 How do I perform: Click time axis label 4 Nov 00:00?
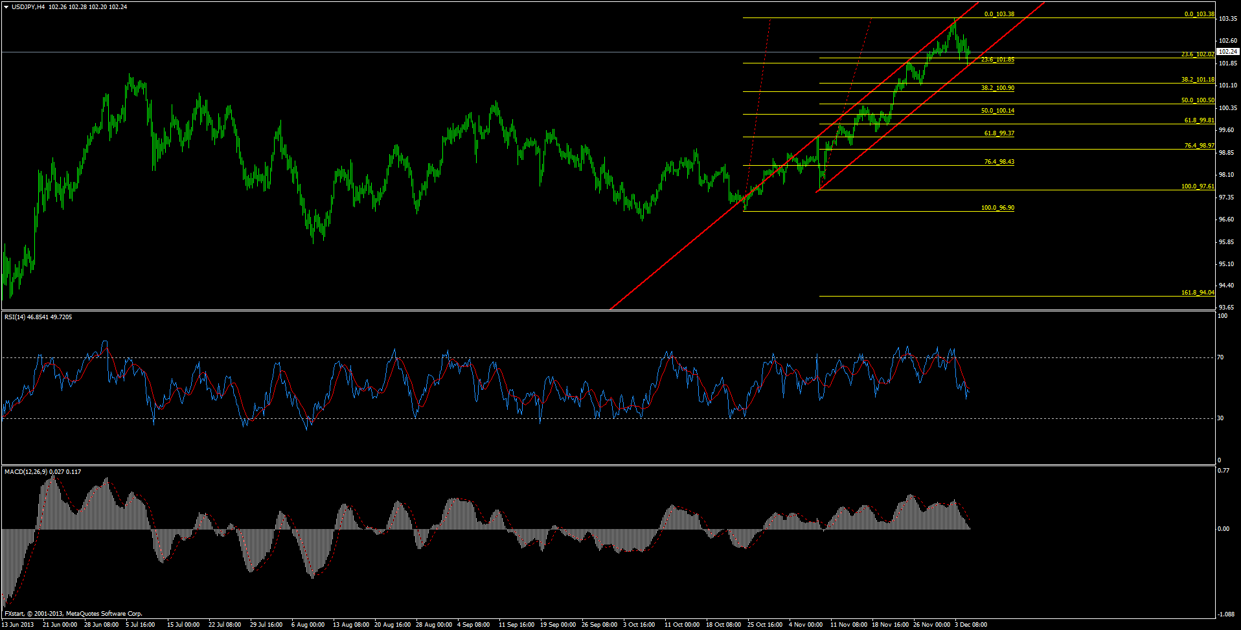tap(806, 625)
